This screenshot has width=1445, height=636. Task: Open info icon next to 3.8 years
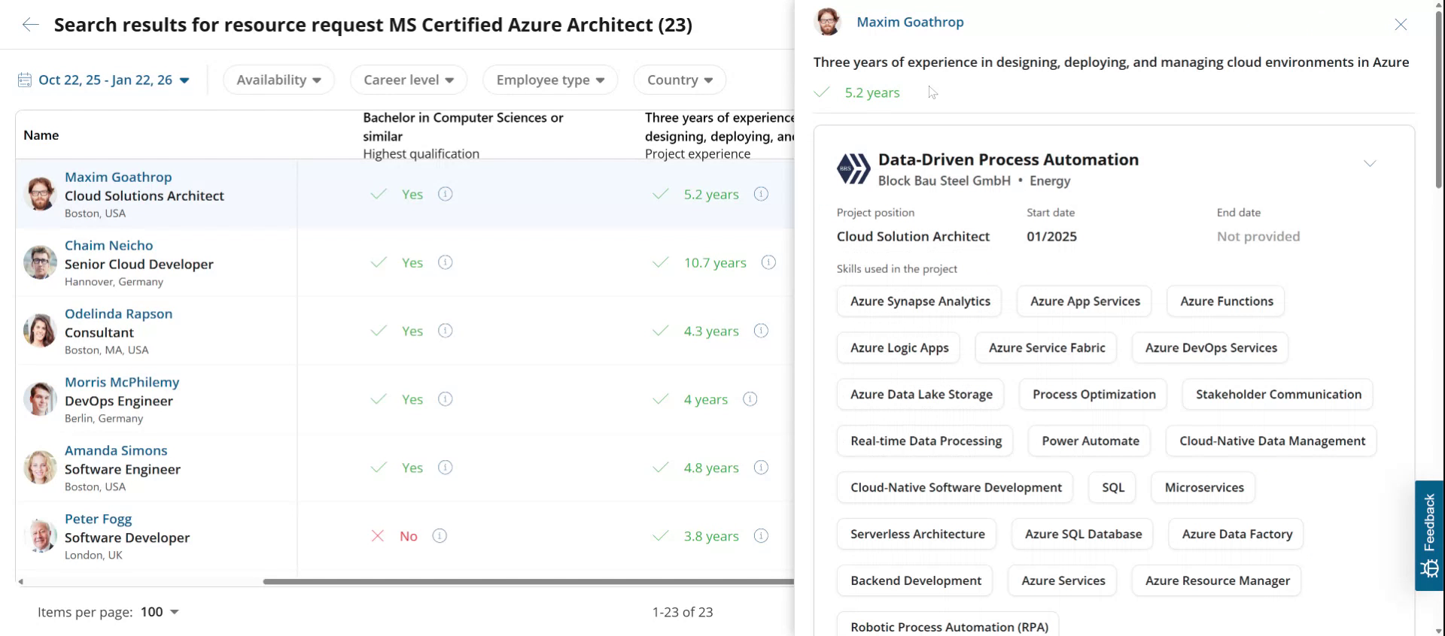(761, 536)
